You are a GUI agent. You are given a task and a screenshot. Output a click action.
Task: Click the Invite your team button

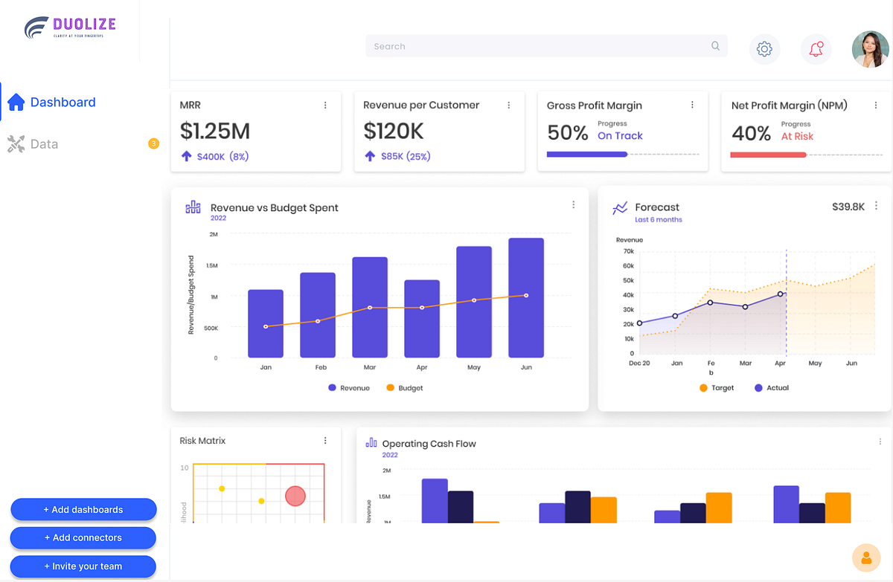83,566
